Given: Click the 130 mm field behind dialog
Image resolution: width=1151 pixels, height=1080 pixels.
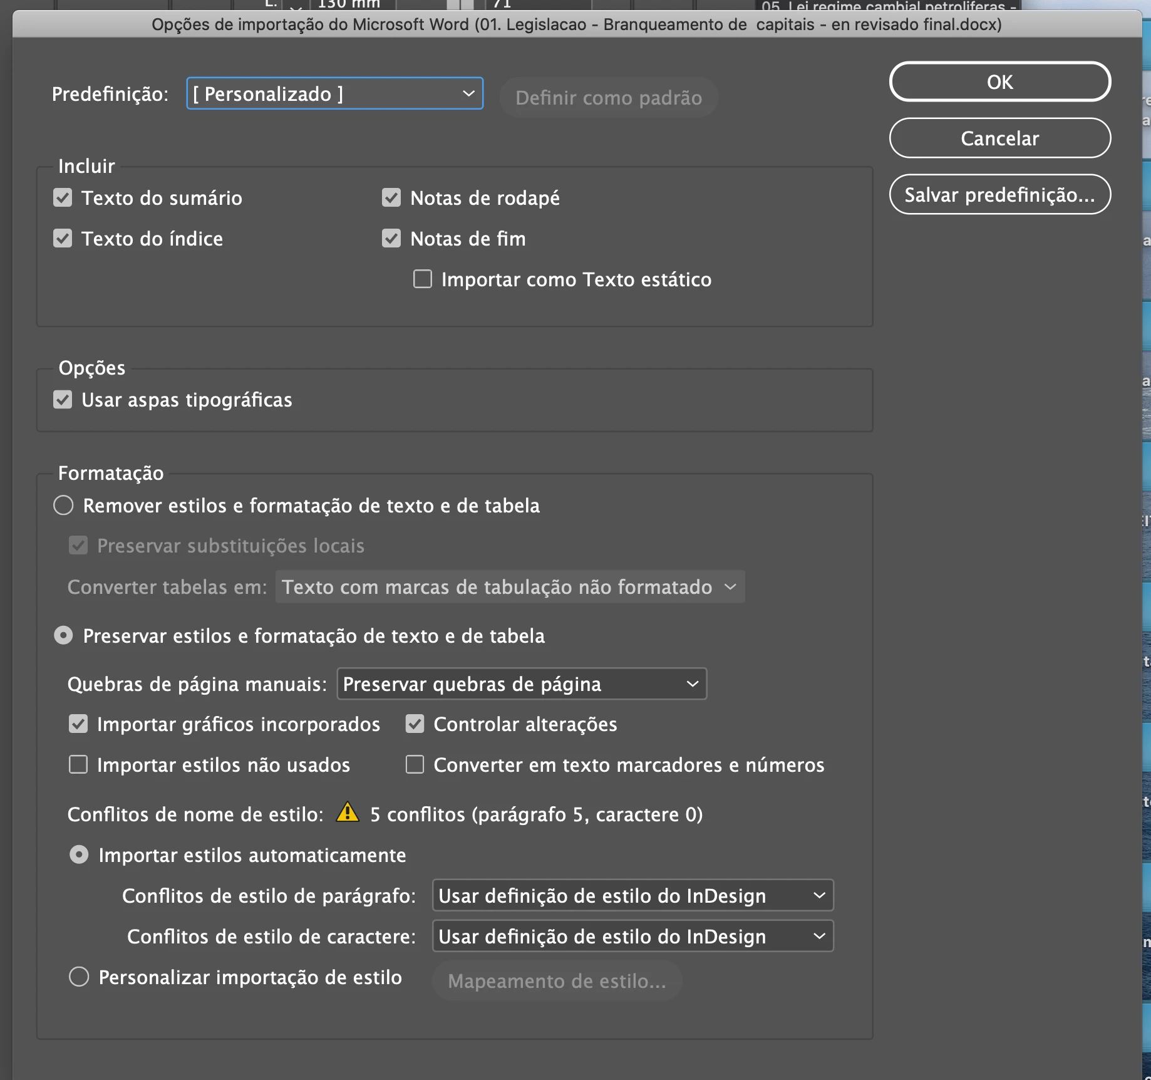Looking at the screenshot, I should pyautogui.click(x=353, y=4).
